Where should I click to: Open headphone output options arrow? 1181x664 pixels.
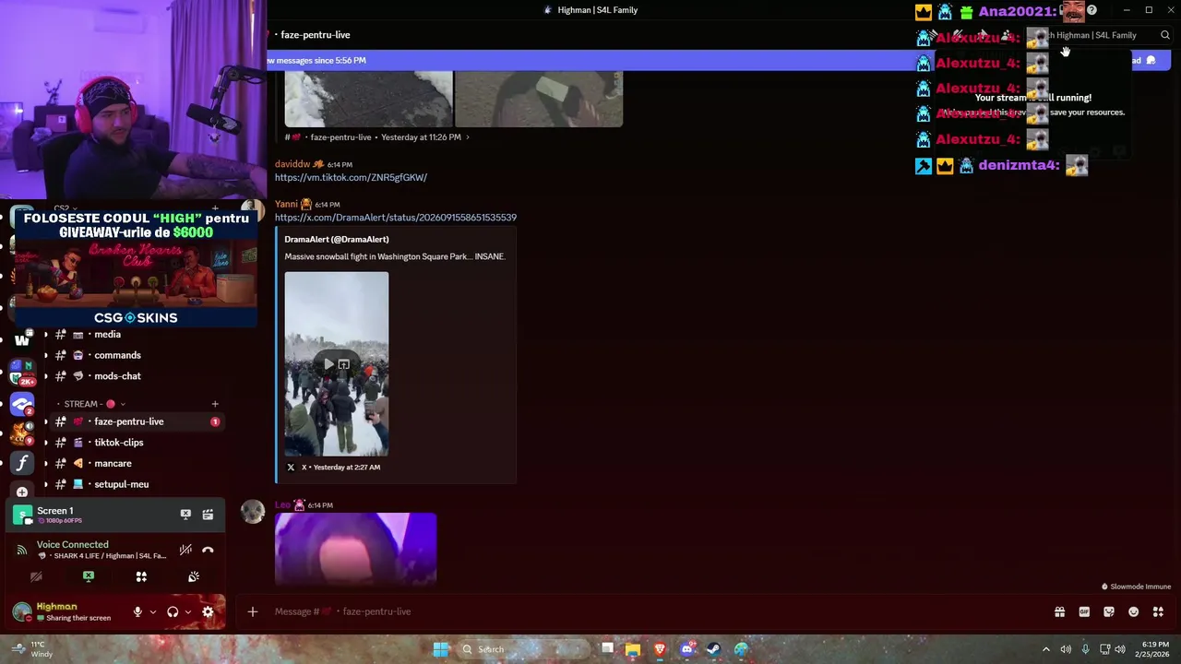pyautogui.click(x=188, y=611)
